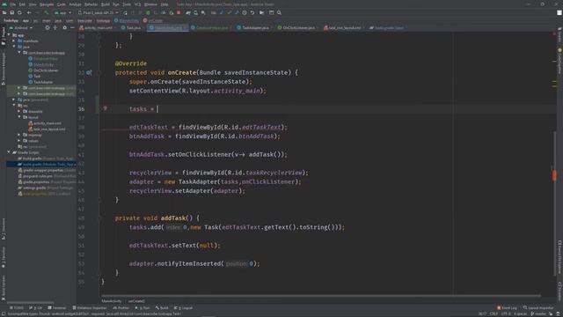The height and width of the screenshot is (317, 563).
Task: Collapse the app module in project tree
Action: [10, 35]
